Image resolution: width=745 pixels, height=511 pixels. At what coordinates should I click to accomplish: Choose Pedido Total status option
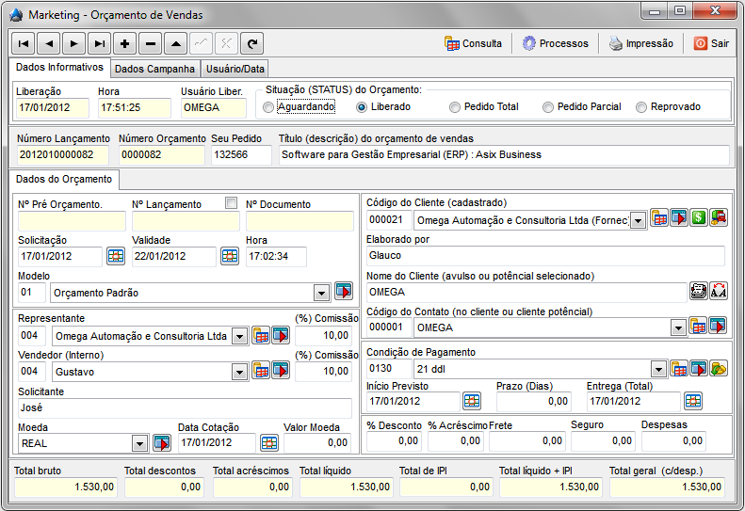[x=456, y=107]
